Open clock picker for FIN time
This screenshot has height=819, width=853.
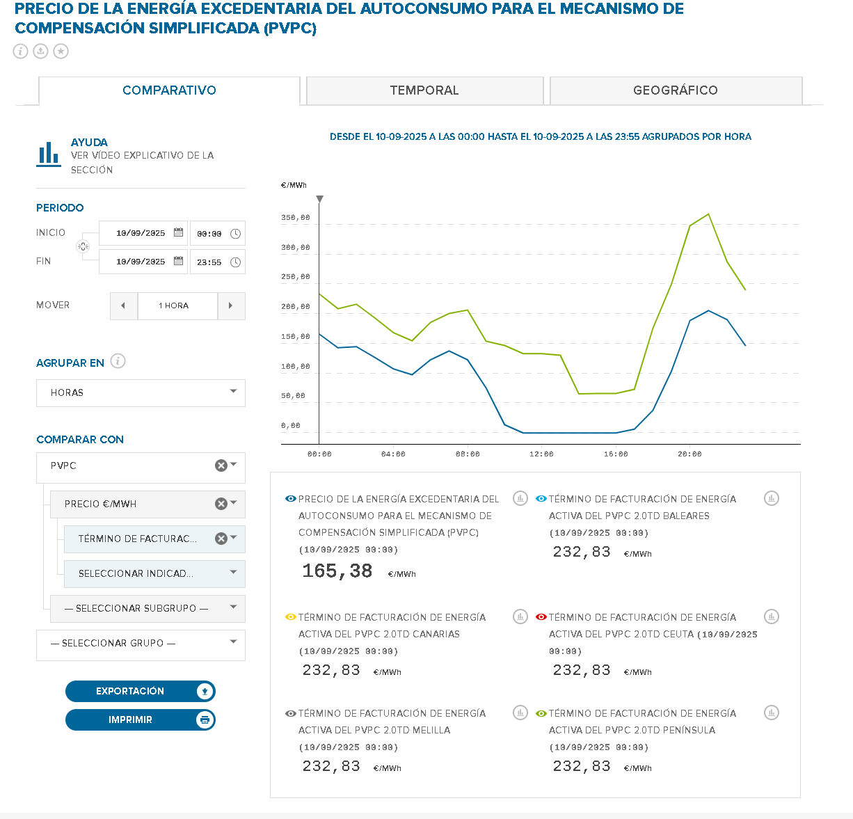pyautogui.click(x=236, y=262)
